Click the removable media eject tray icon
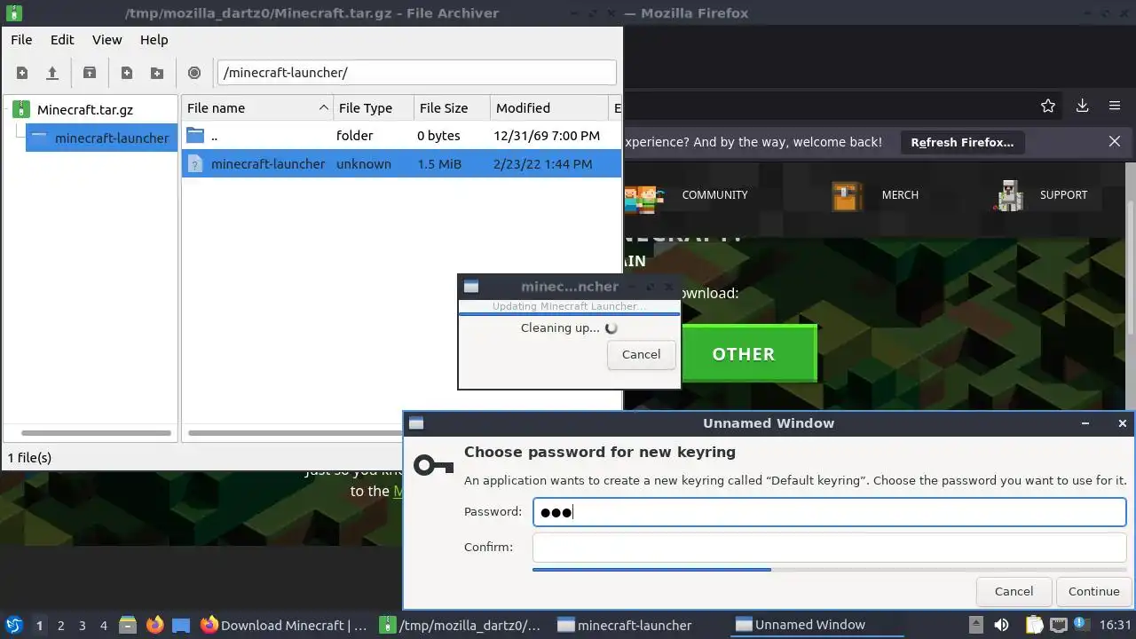The height and width of the screenshot is (639, 1136). (975, 625)
